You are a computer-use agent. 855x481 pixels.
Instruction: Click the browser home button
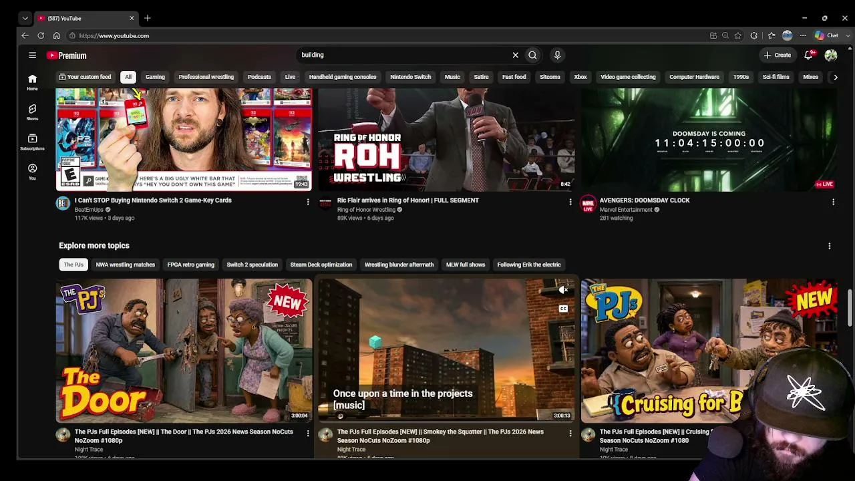coord(57,35)
